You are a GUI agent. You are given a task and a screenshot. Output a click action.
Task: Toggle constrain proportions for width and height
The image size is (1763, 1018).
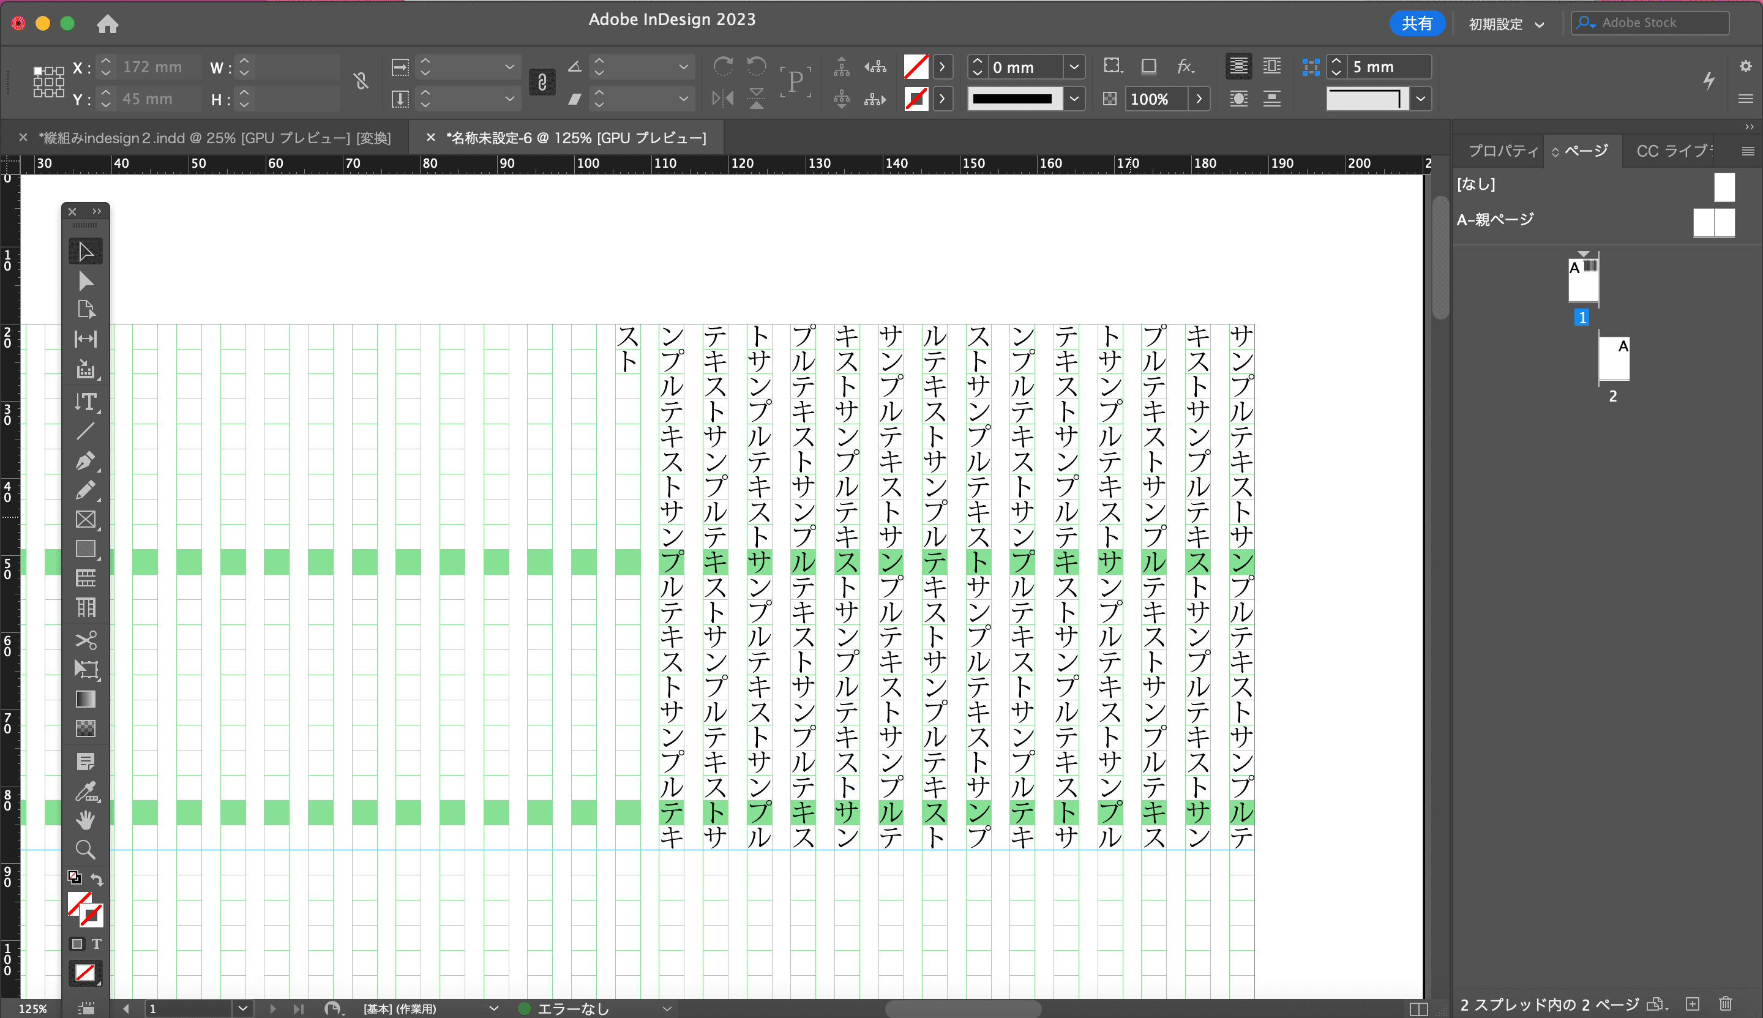point(361,82)
